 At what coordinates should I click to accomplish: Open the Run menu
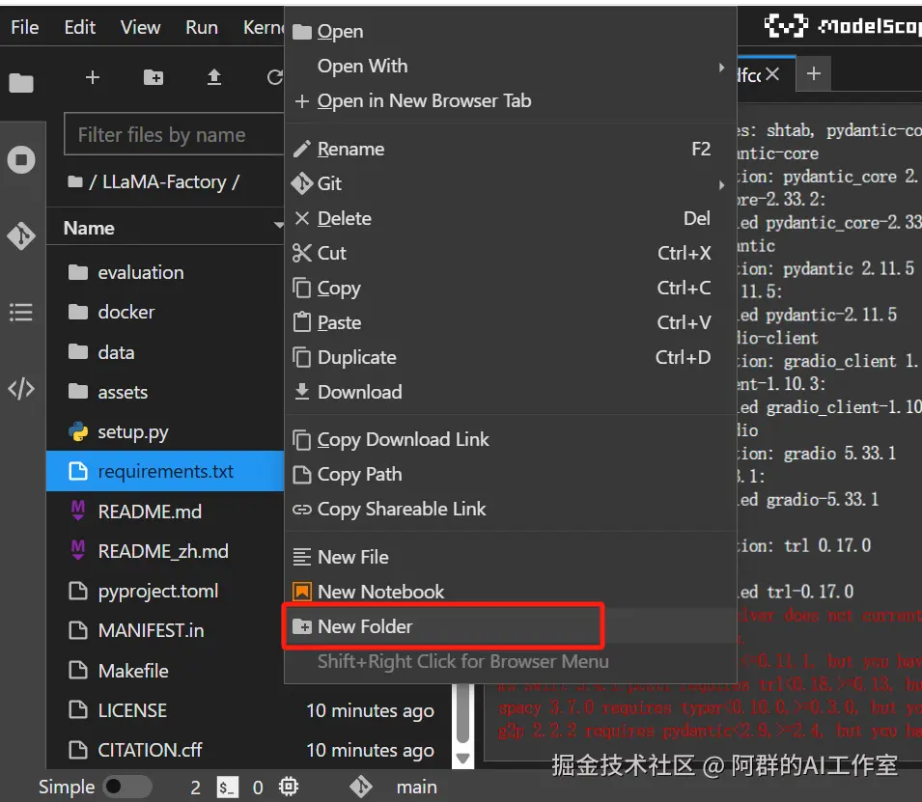point(202,27)
